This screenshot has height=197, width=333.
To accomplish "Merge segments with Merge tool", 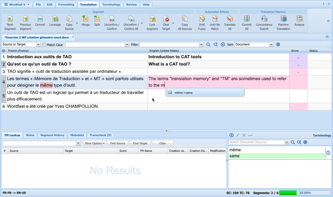I will click(85, 21).
